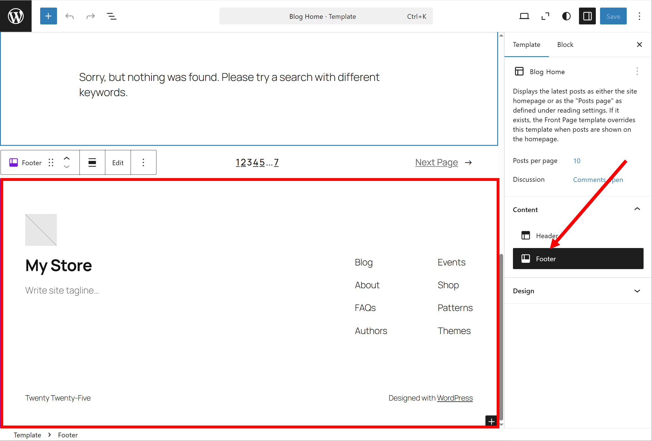Open the Styles half-circle icon
Screen dimensions: 652x441
point(566,16)
